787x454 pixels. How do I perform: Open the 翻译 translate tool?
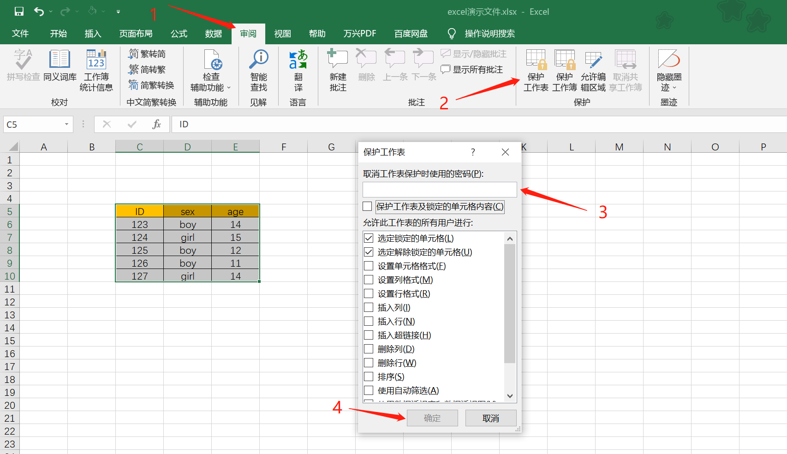tap(298, 69)
